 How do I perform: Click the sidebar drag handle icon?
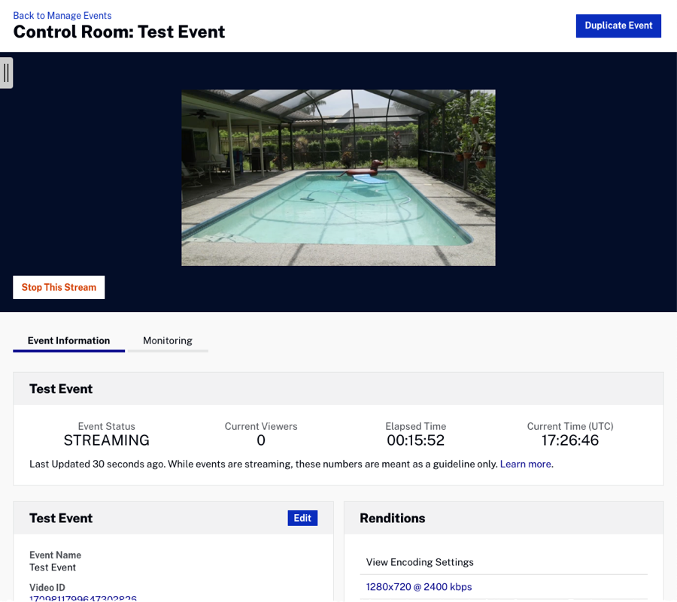[x=6, y=73]
